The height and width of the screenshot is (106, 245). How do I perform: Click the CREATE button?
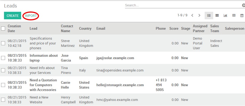[x=13, y=16]
